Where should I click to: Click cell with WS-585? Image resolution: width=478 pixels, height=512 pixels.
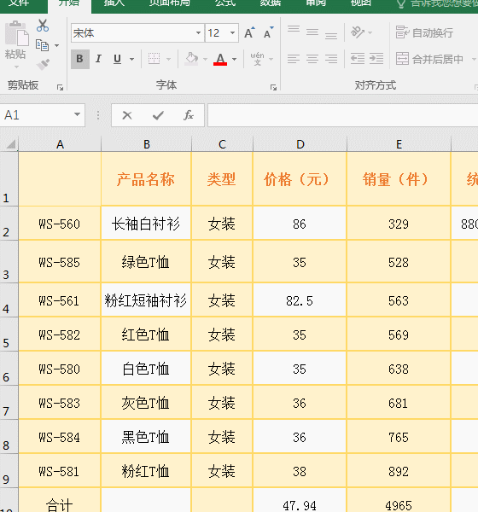tap(60, 262)
